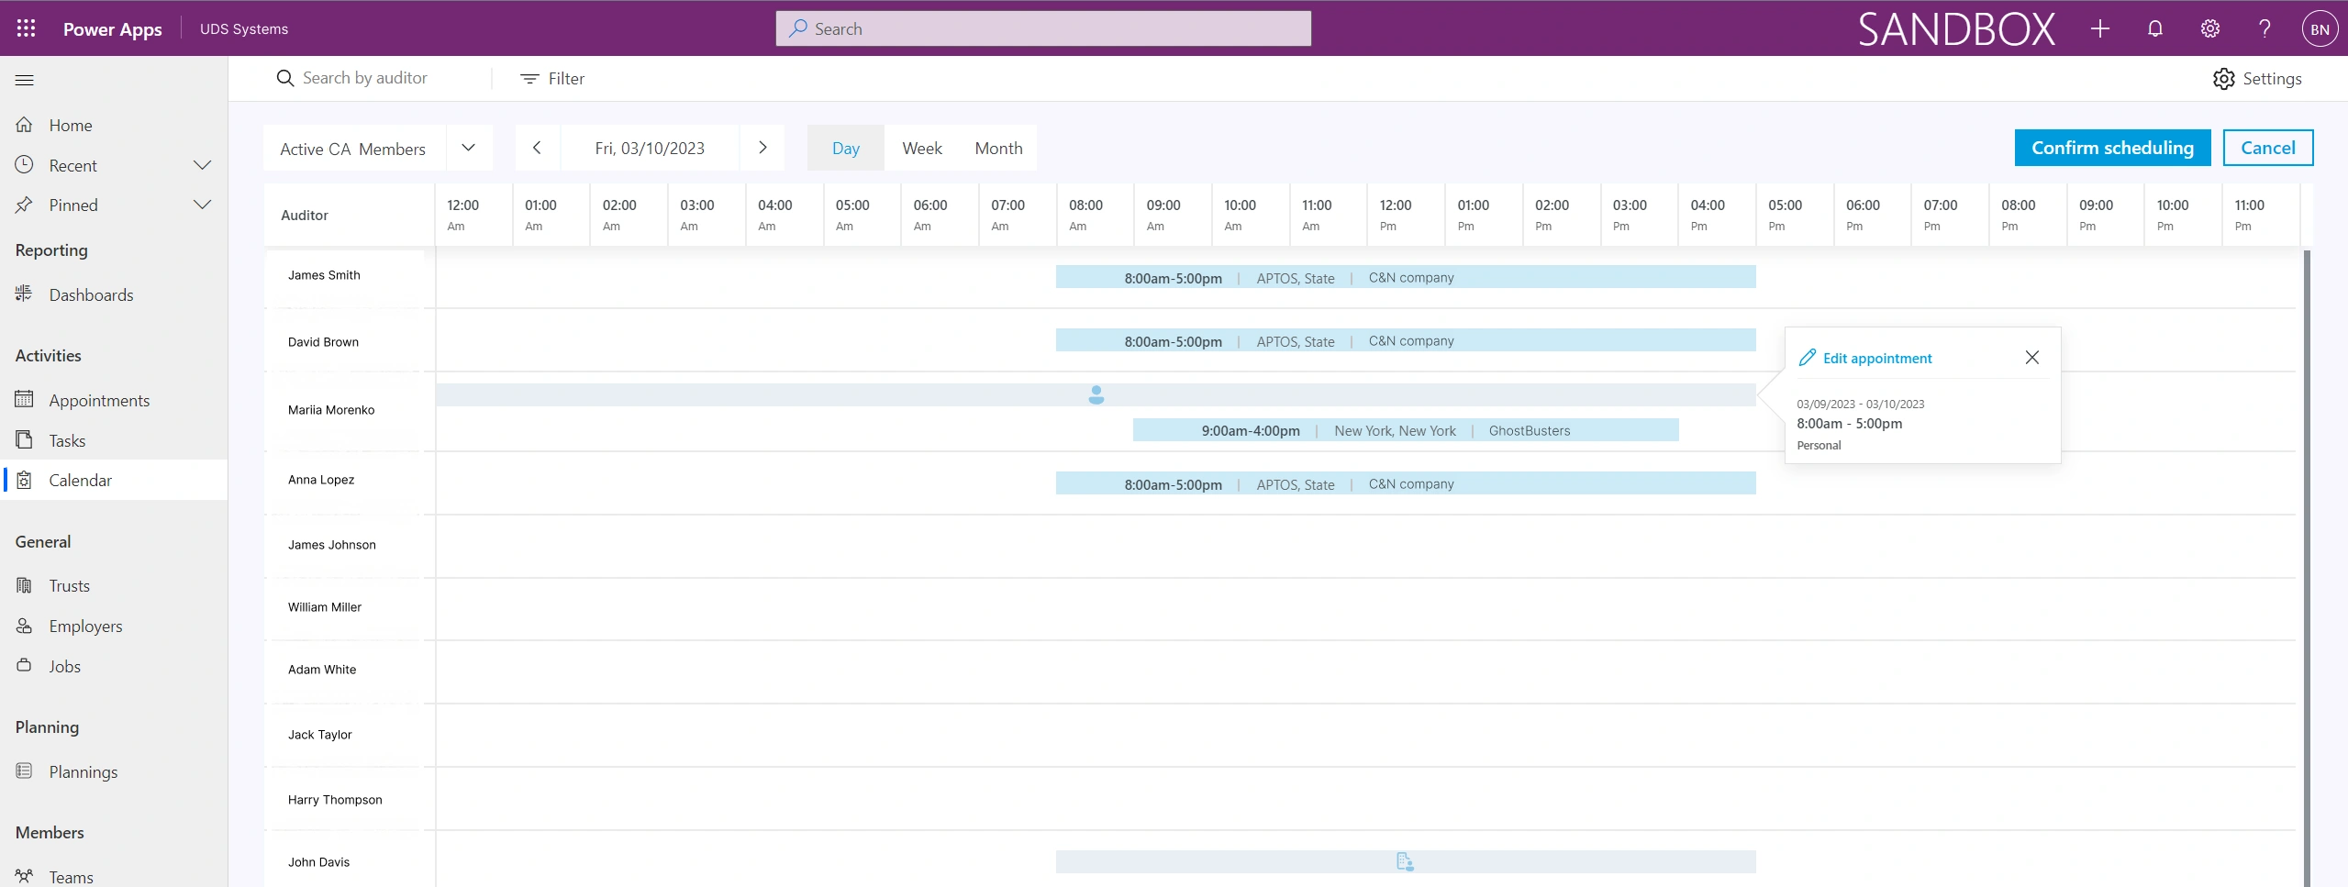
Task: Expand the Recent section in the sidebar
Action: (x=202, y=165)
